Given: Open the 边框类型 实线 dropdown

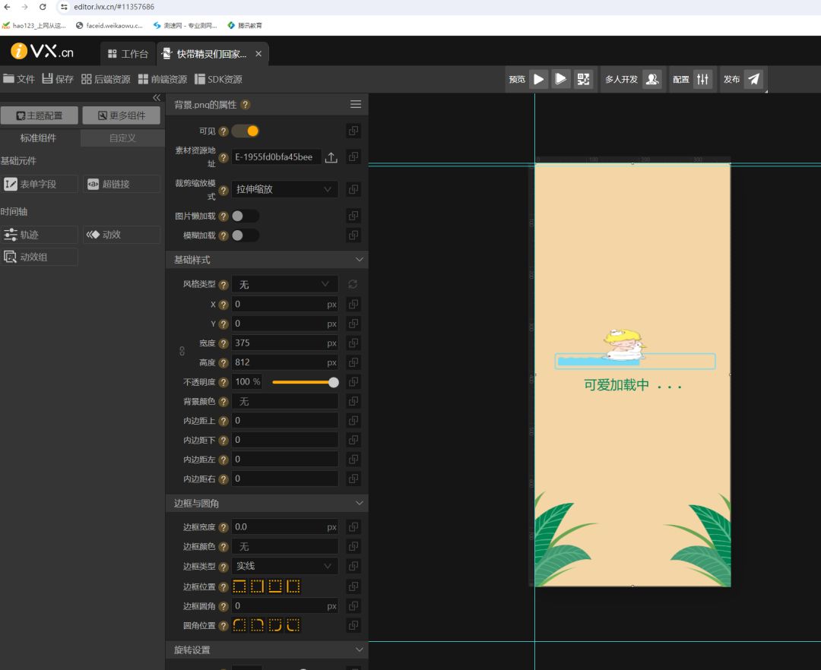Looking at the screenshot, I should click(x=285, y=566).
